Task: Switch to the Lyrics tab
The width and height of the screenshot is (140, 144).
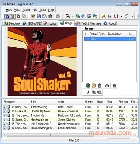Action: point(50,23)
